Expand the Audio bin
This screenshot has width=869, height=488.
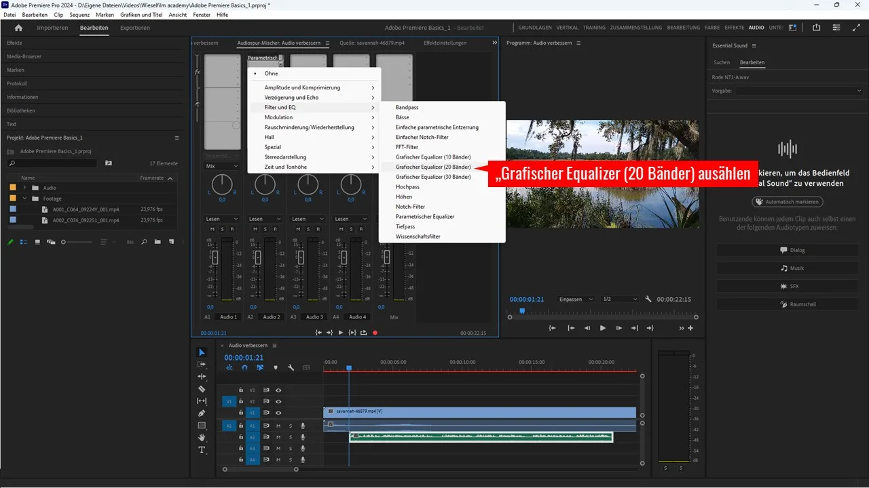coord(25,188)
